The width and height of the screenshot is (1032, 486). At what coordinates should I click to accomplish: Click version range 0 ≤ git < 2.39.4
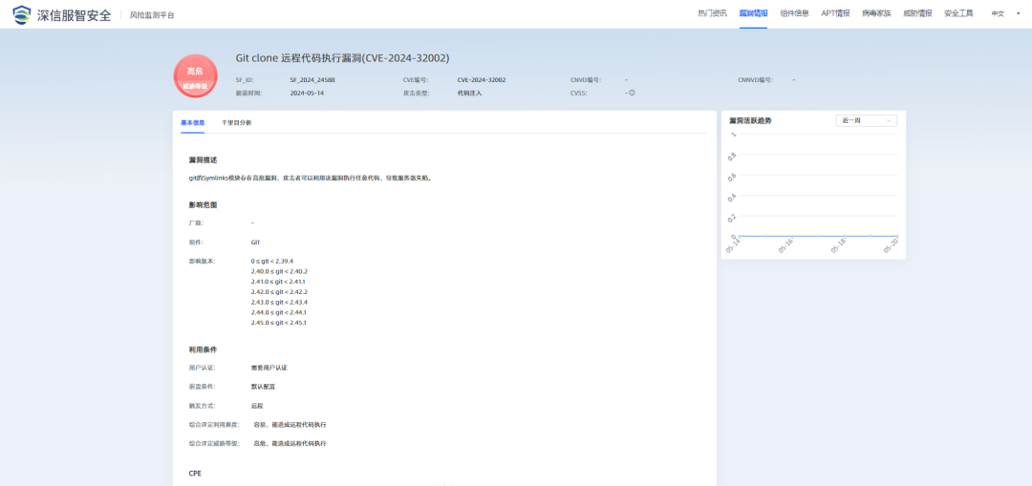click(x=271, y=261)
